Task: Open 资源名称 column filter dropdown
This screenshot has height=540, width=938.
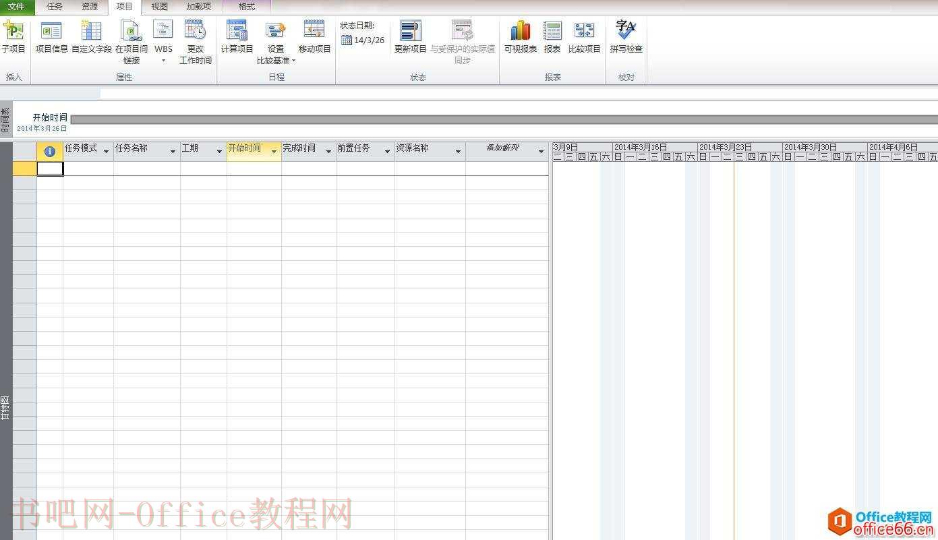Action: 459,152
